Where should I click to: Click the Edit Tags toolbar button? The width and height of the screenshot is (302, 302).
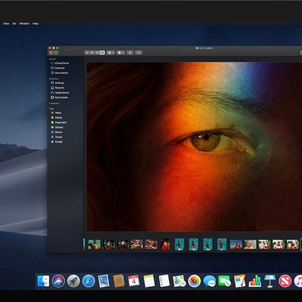[138, 53]
